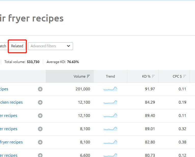This screenshot has height=157, width=195.
Task: Click the plus icon in the 201,000 volume row
Action: point(40,89)
